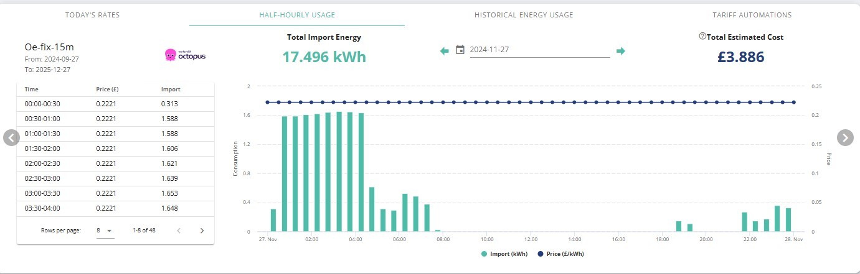This screenshot has height=274, width=860.
Task: Switch to Today's Rates tab
Action: click(x=92, y=15)
